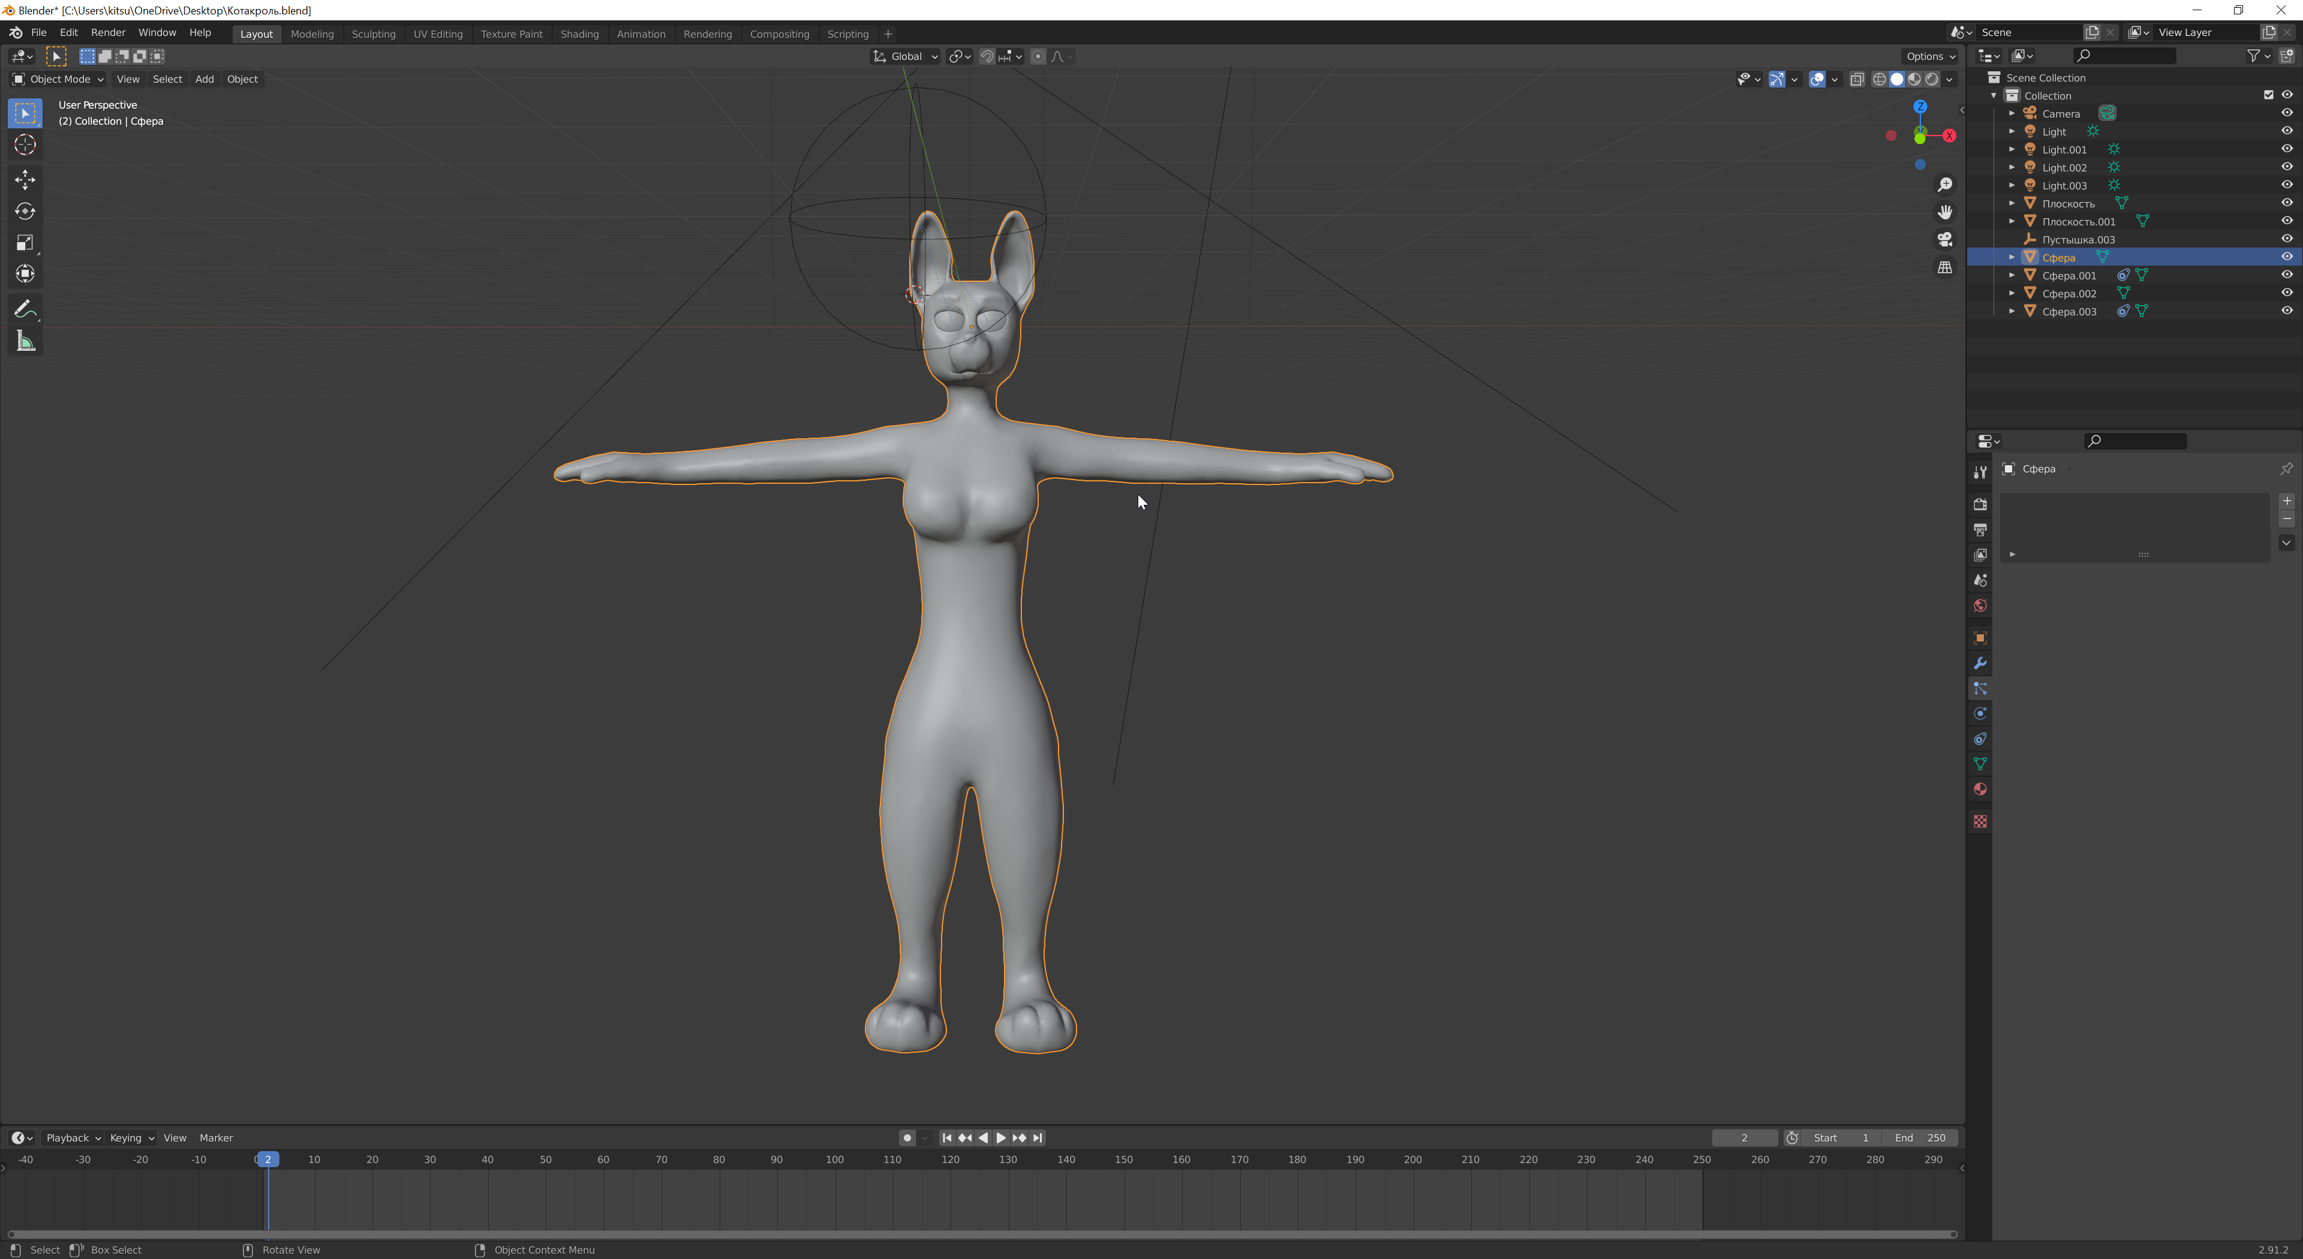Toggle X-Ray mode in the viewport header
The height and width of the screenshot is (1259, 2303).
1858,79
